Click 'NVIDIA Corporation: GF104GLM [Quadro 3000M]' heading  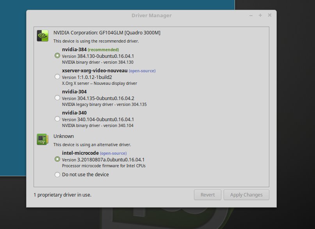107,32
